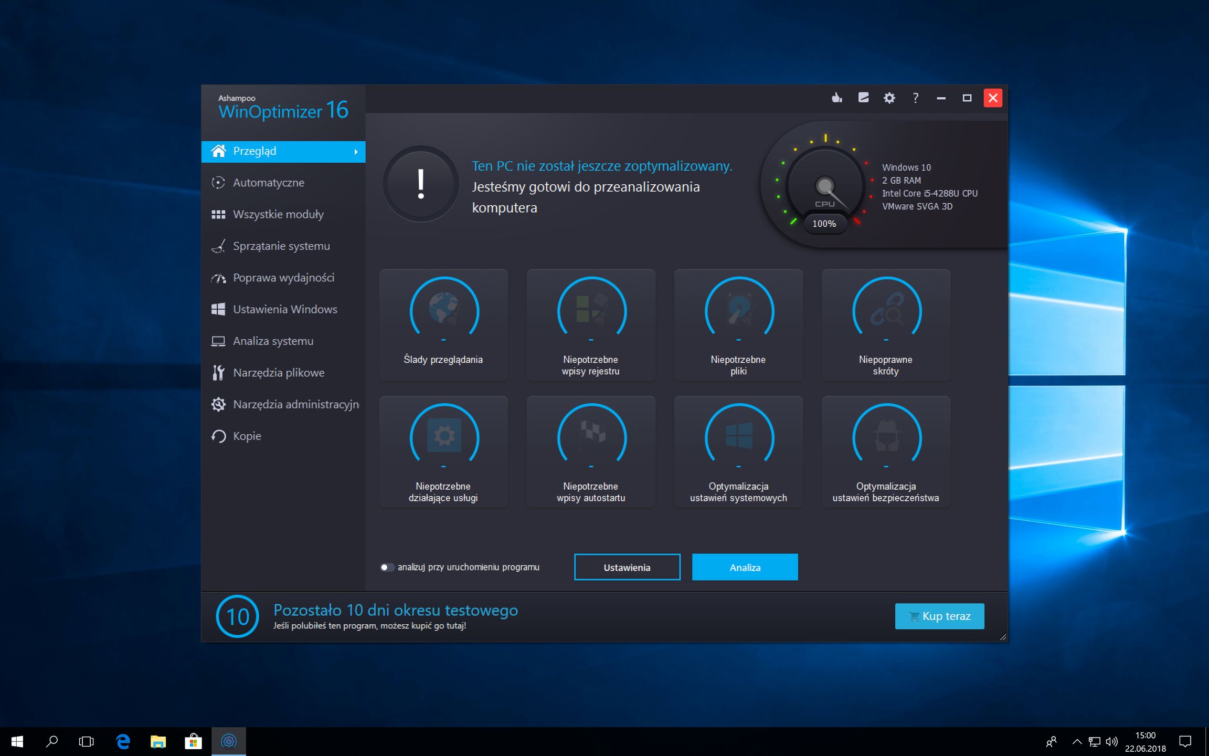Select Narzędzia plikowe in the sidebar
Image resolution: width=1209 pixels, height=756 pixels.
point(279,373)
